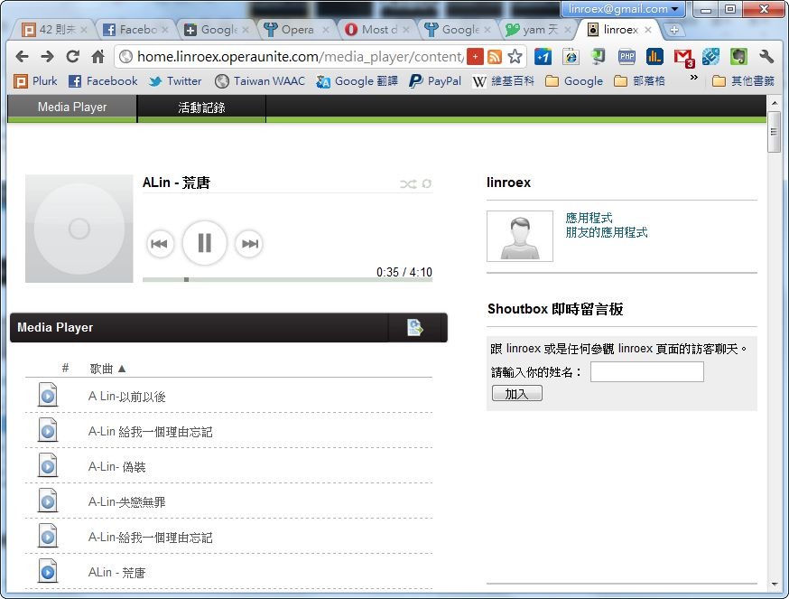Viewport: 789px width, 599px height.
Task: Click the browser forward arrow
Action: [x=47, y=56]
